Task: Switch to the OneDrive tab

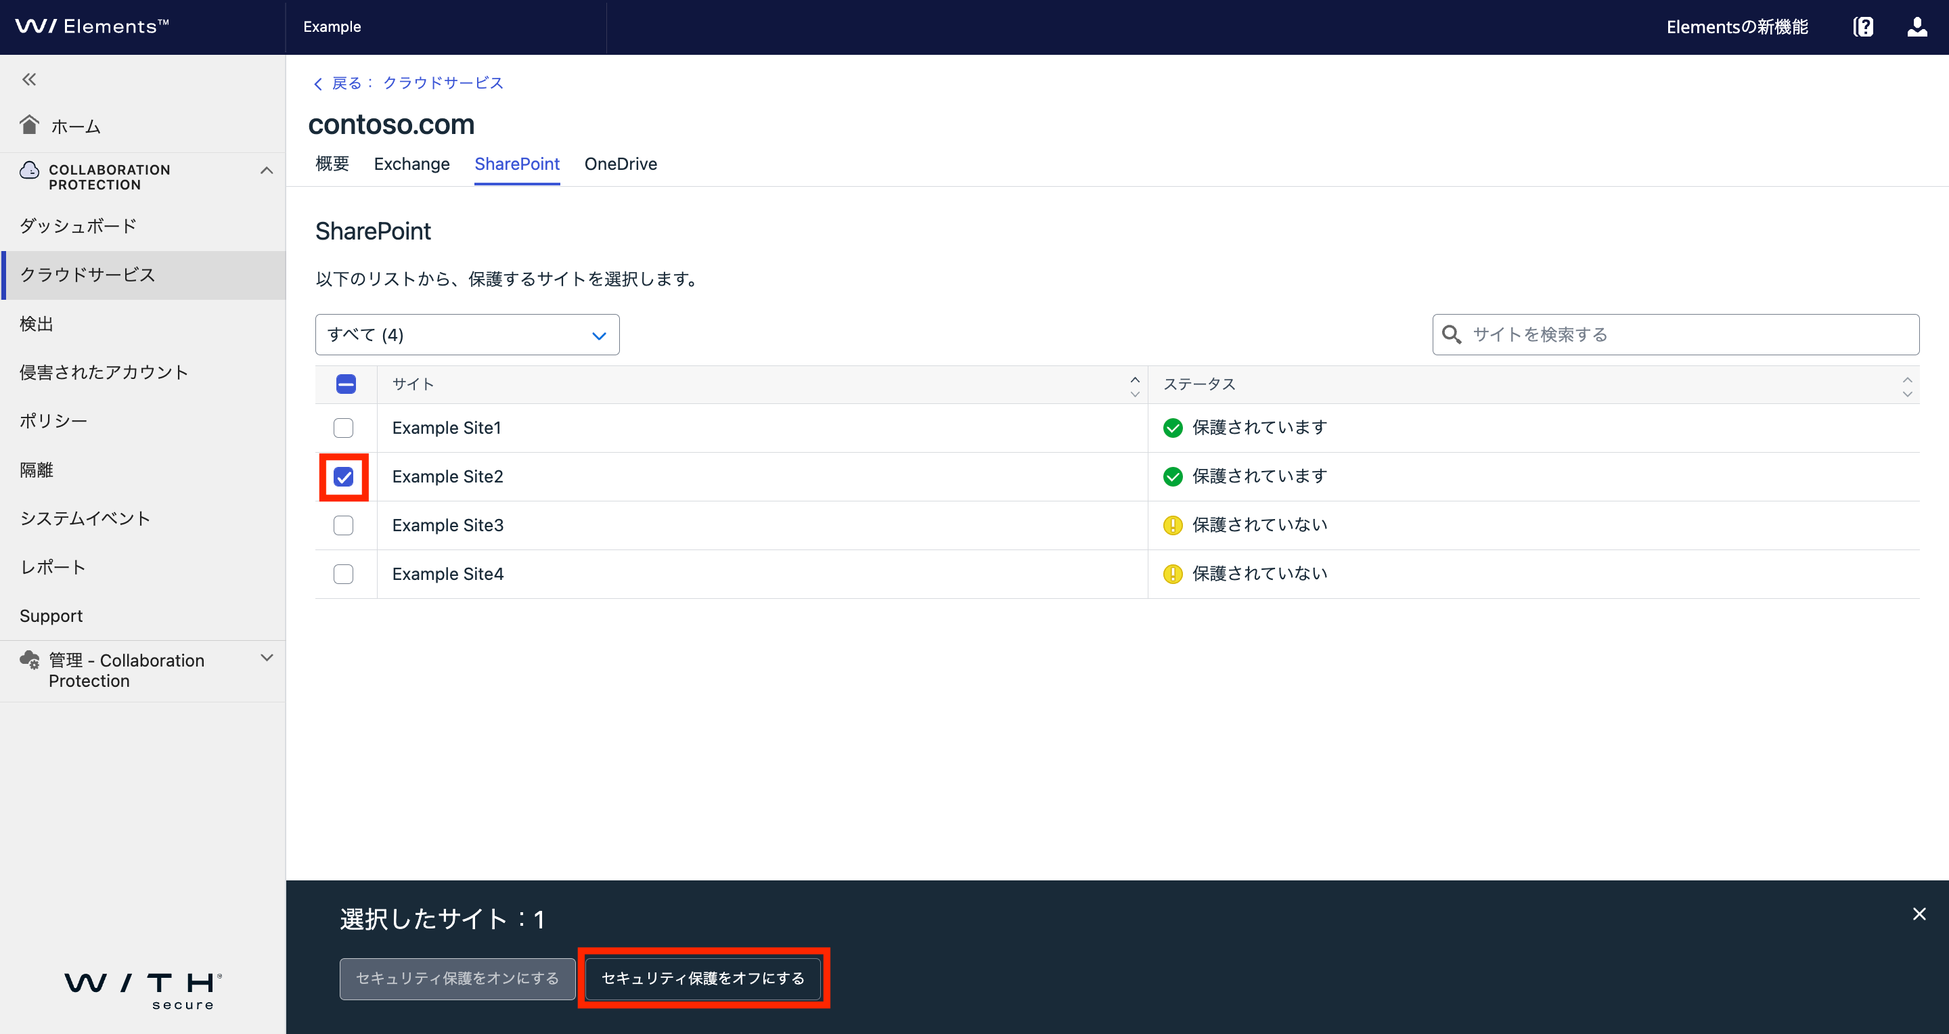Action: pyautogui.click(x=621, y=164)
